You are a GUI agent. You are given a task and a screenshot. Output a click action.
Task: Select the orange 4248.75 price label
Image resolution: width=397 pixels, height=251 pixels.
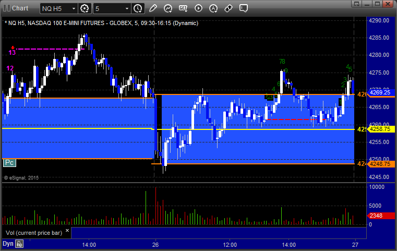(382, 164)
